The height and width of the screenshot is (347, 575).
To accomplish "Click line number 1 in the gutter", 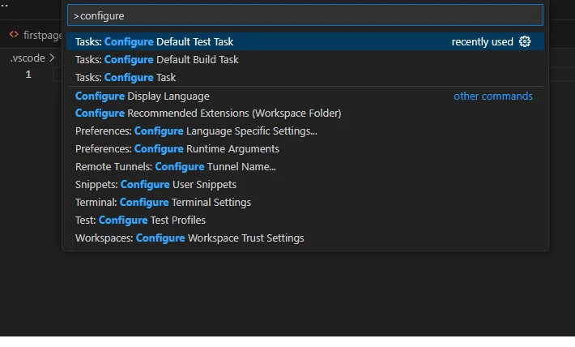I will [28, 75].
